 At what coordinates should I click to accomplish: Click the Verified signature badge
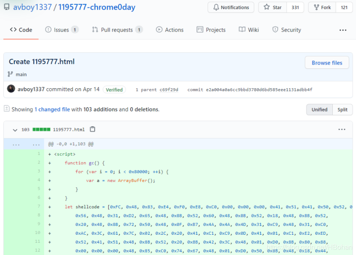coord(114,90)
